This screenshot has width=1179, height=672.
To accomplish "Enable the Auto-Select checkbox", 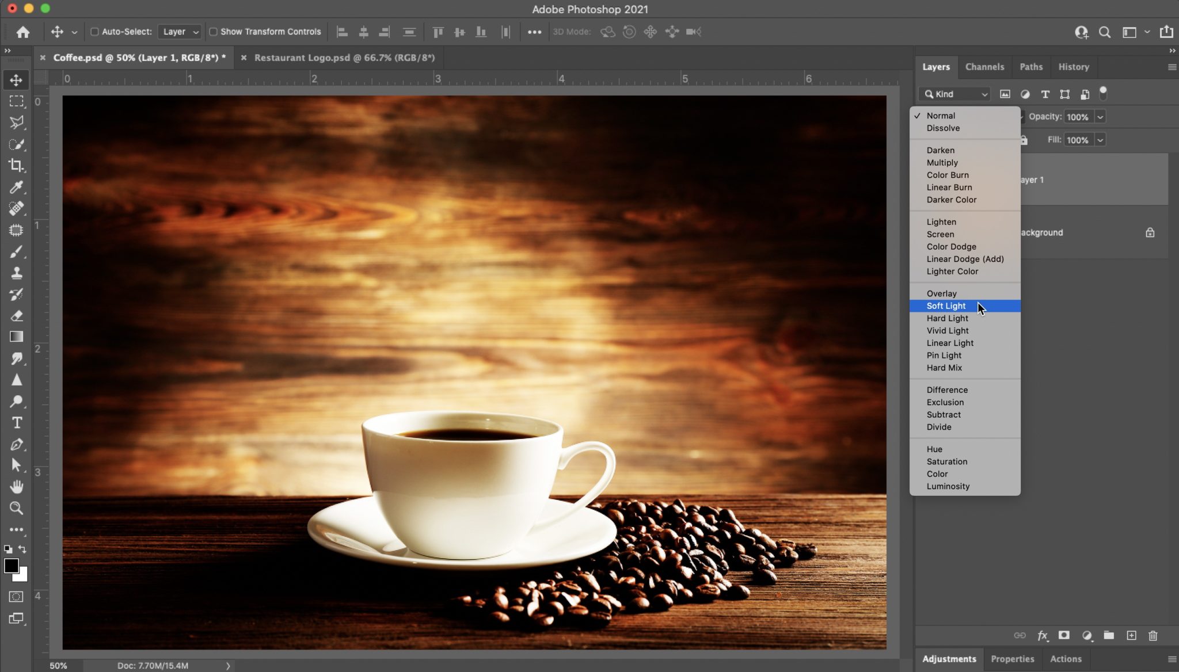I will coord(96,32).
